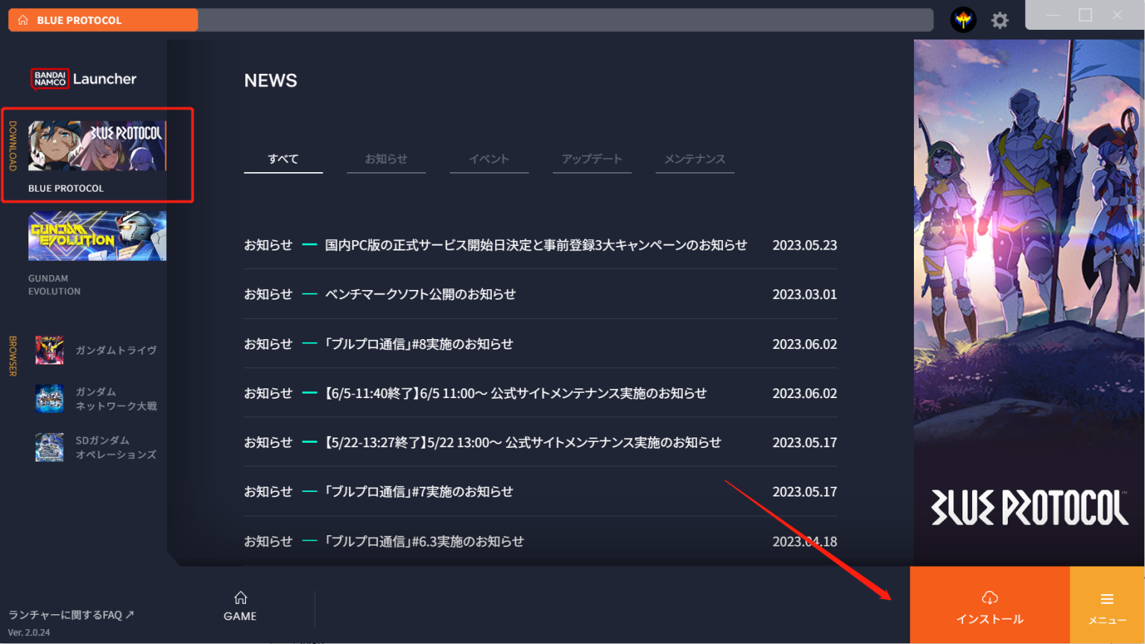Click the user profile avatar icon
Viewport: 1145px width, 644px height.
(x=963, y=20)
